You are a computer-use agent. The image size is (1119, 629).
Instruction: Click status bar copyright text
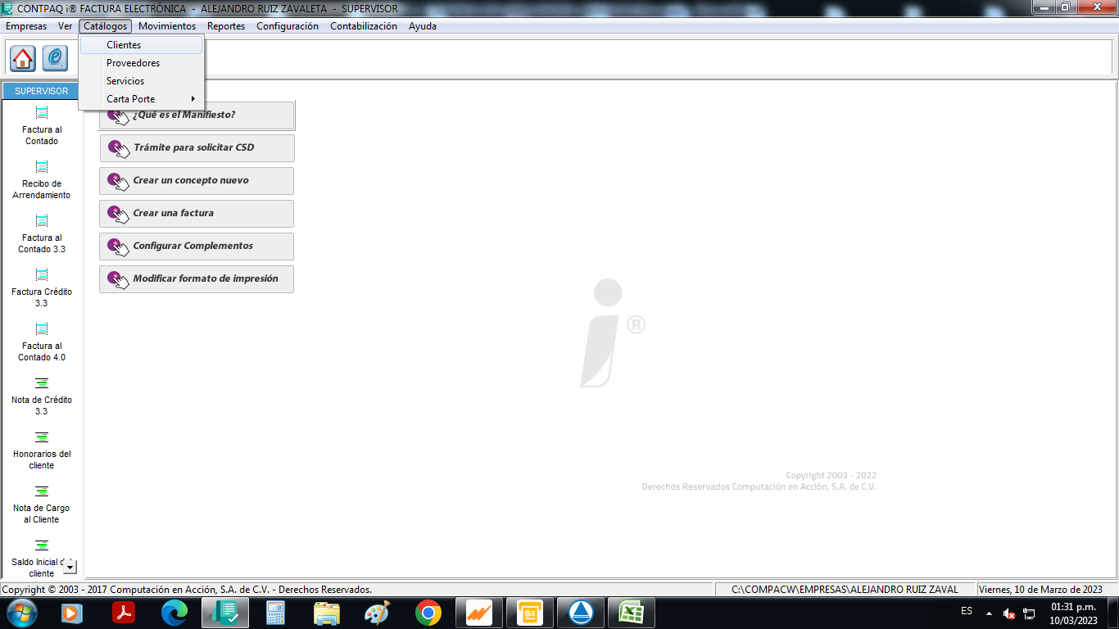187,590
